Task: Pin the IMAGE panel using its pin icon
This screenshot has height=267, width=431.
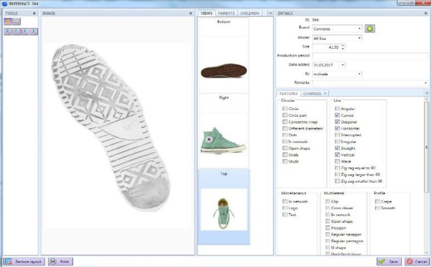Action: (x=191, y=14)
